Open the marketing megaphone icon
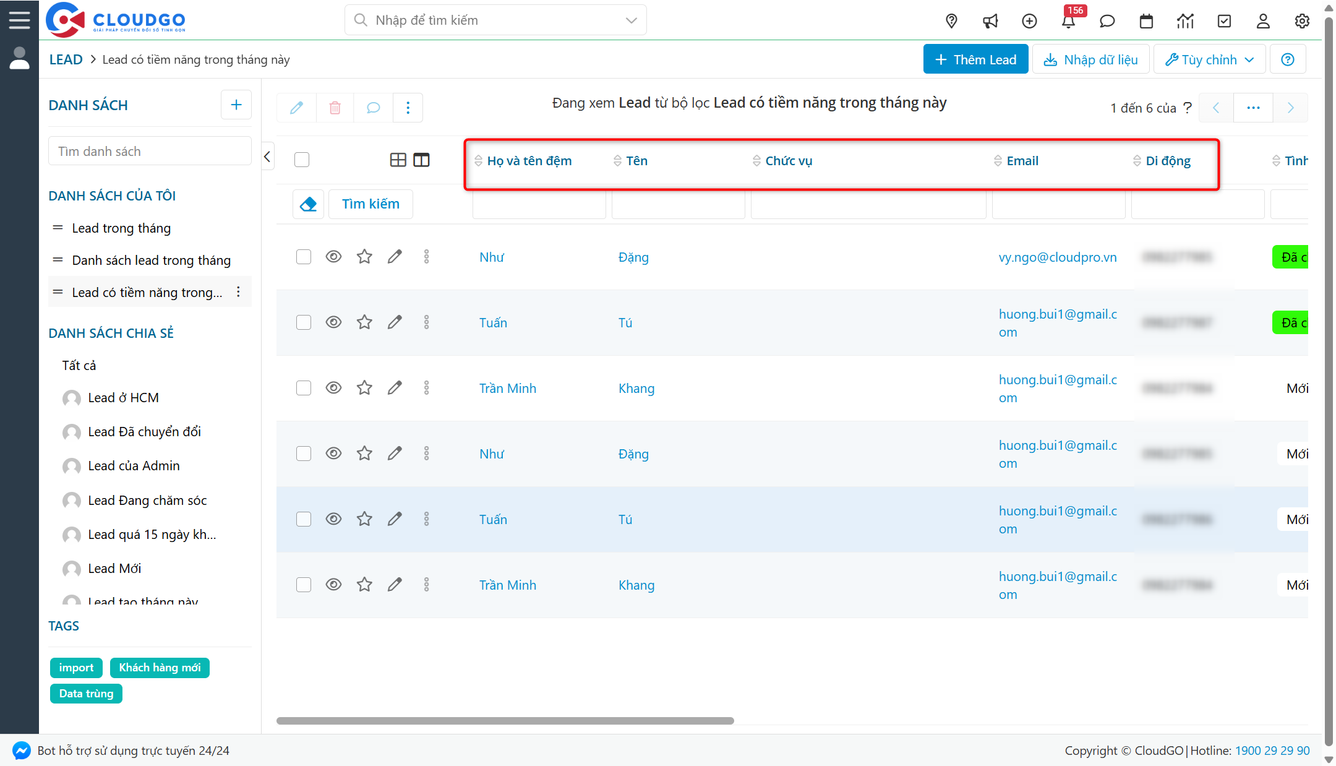Image resolution: width=1336 pixels, height=766 pixels. pos(990,20)
